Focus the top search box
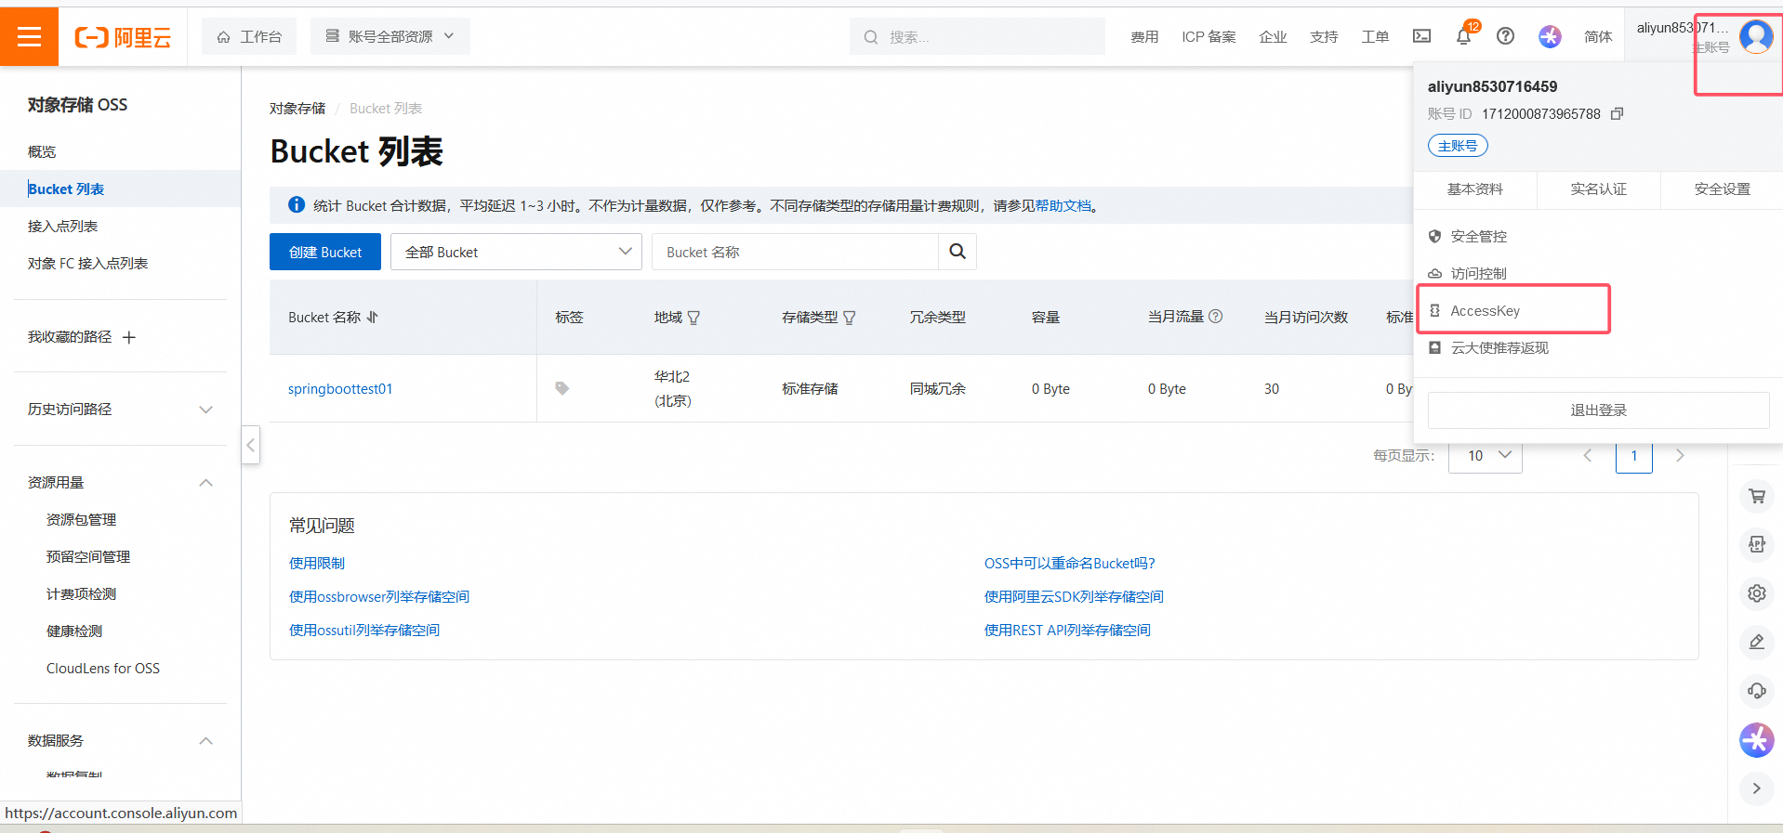The width and height of the screenshot is (1783, 833). tap(977, 36)
